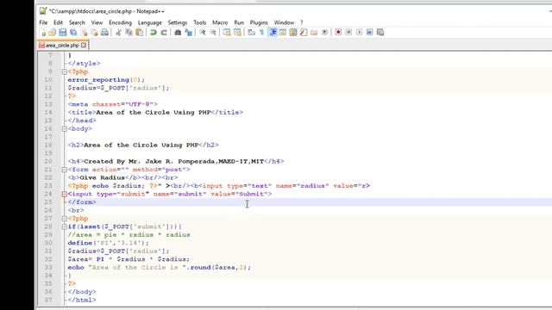552x310 pixels.
Task: Toggle Synchronize Vertical Scrolling icon
Action: (x=227, y=33)
